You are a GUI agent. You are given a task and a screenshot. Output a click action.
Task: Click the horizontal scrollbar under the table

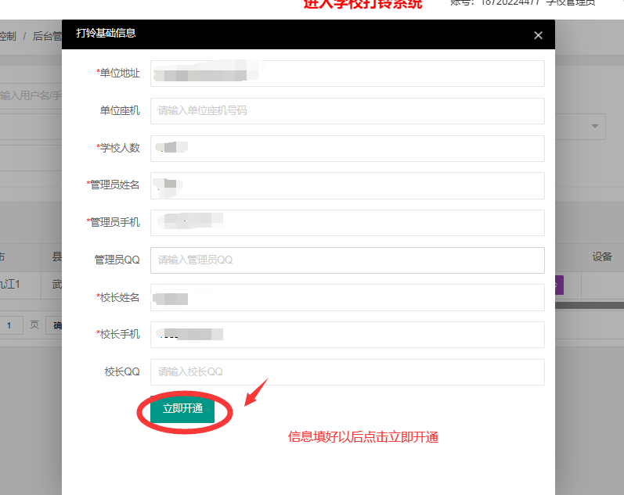click(x=590, y=305)
